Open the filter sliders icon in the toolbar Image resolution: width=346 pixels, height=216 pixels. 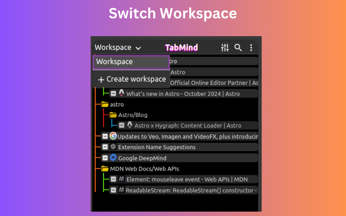point(225,48)
